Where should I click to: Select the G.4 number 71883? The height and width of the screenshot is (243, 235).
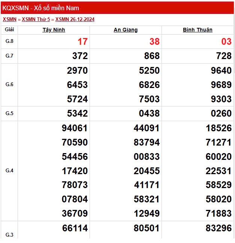click(219, 214)
